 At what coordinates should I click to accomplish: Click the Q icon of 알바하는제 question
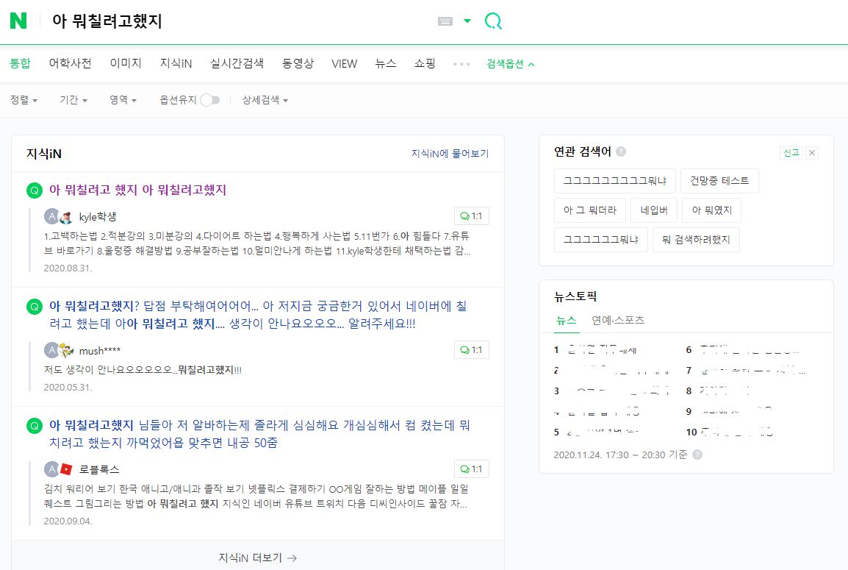pos(34,426)
